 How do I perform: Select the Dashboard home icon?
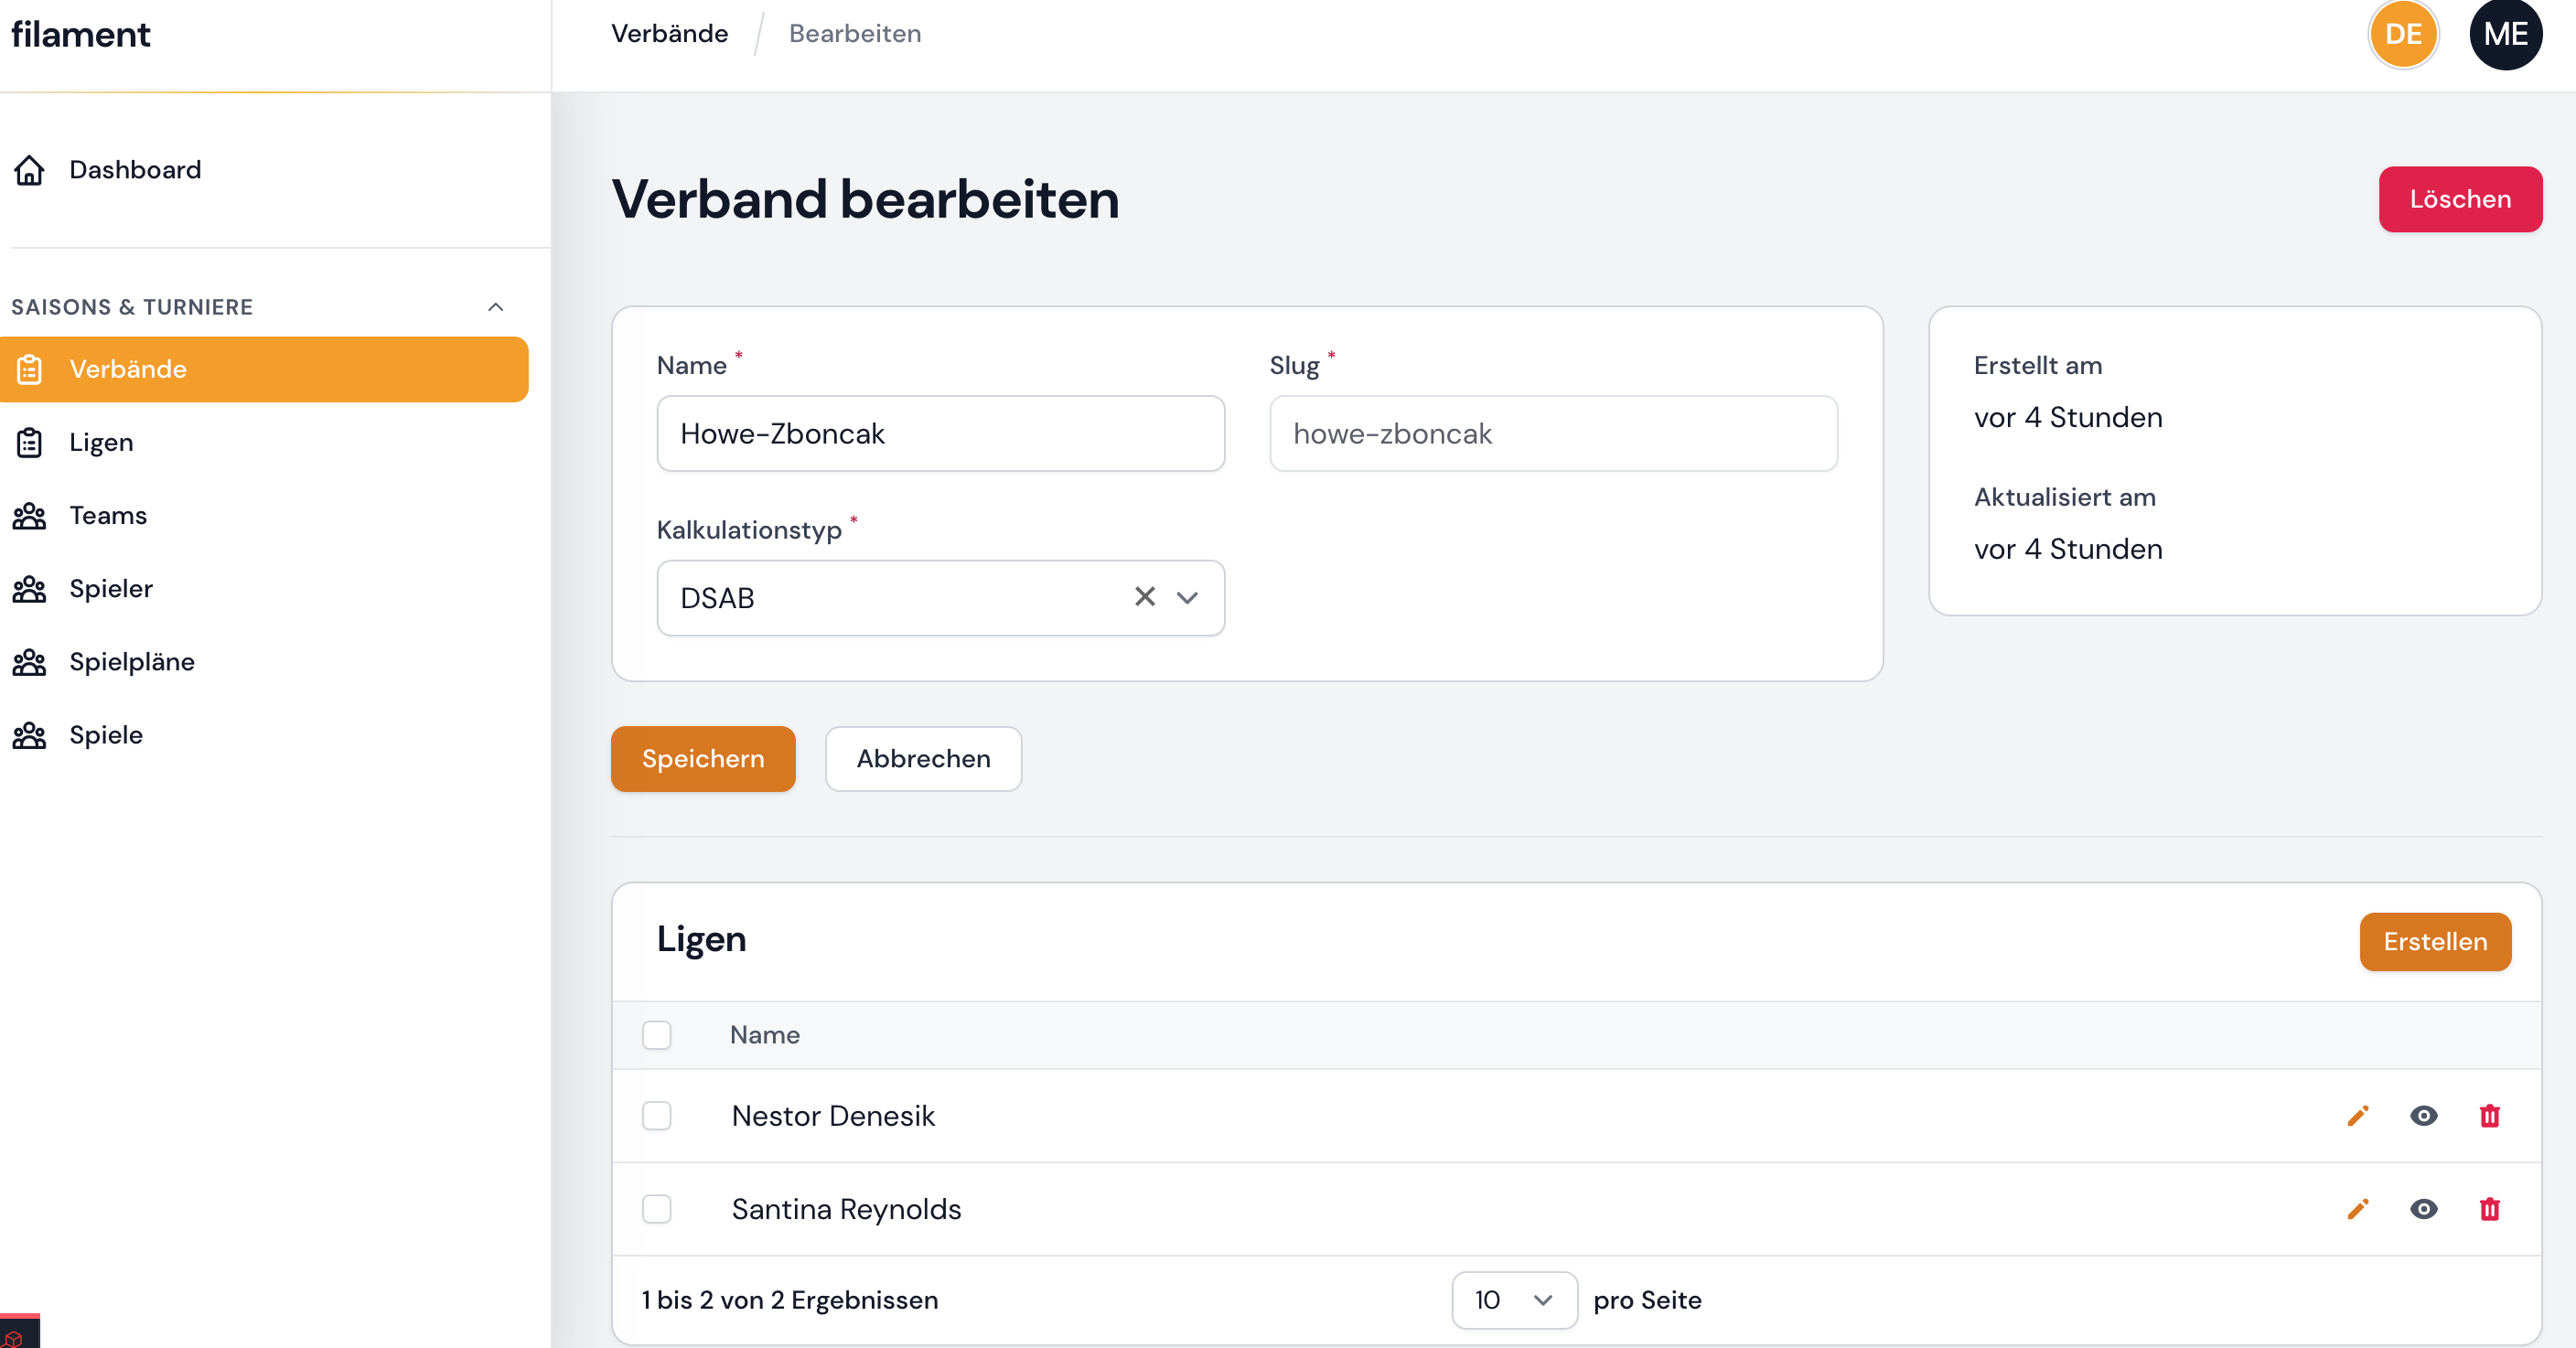click(29, 170)
